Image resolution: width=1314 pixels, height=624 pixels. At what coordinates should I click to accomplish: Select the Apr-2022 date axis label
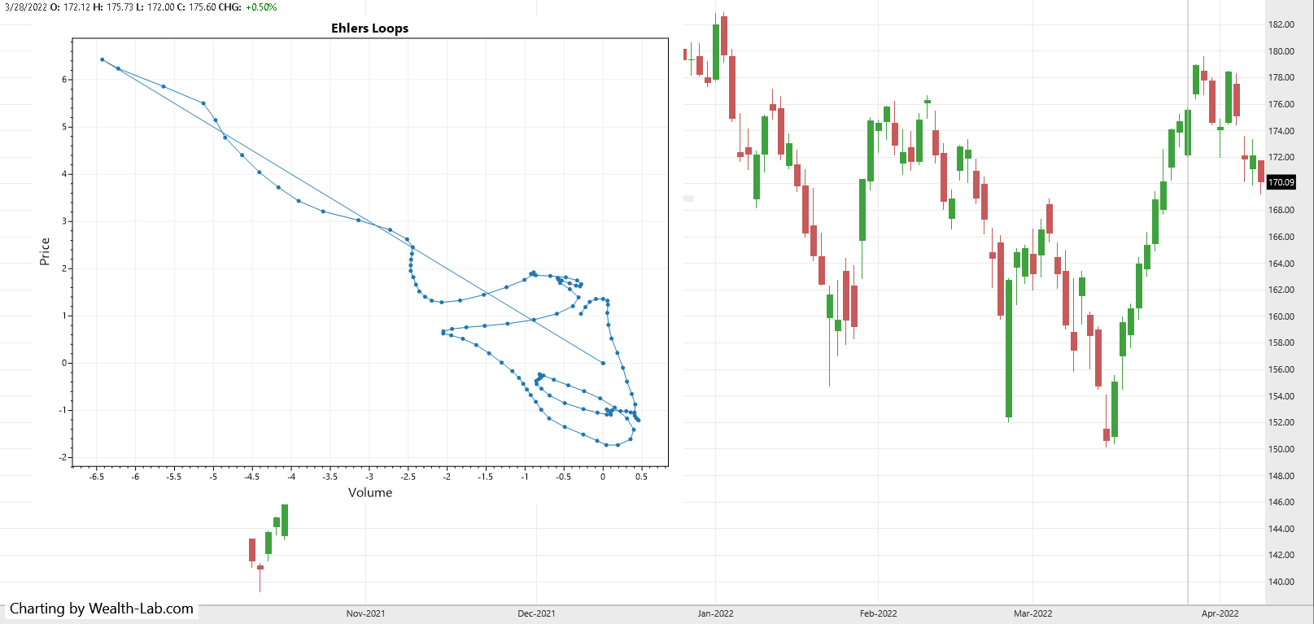1220,613
